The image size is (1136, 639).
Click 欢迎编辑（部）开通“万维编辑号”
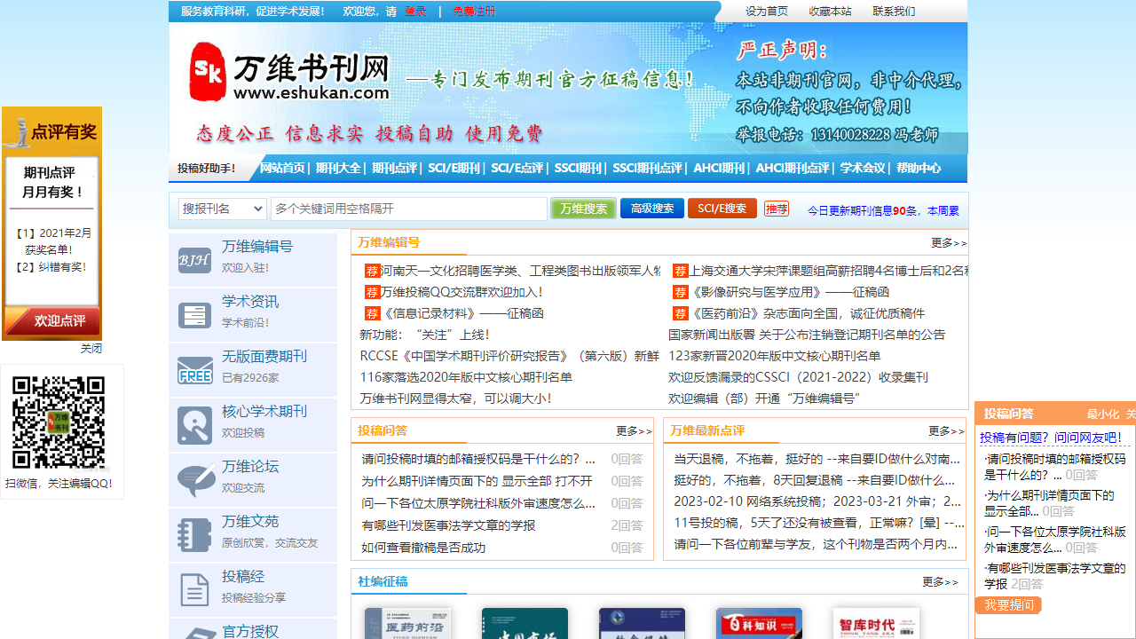(x=764, y=398)
